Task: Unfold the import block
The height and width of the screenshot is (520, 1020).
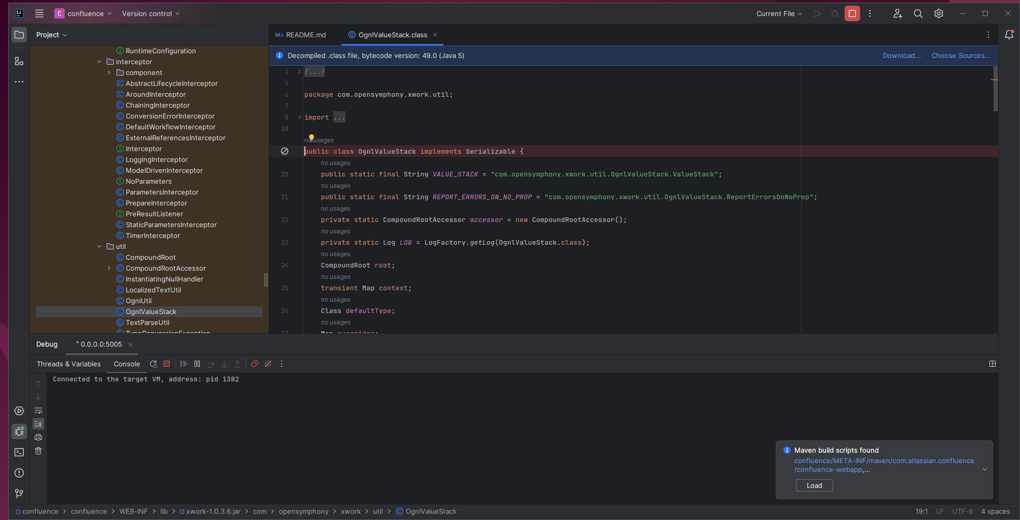Action: tap(299, 117)
